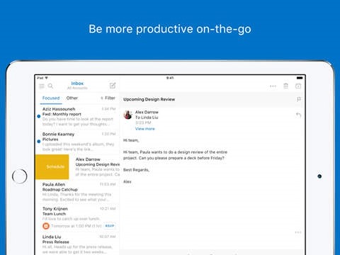Open the calendar icon on Team Lunch
340x255 pixels.
coord(46,226)
